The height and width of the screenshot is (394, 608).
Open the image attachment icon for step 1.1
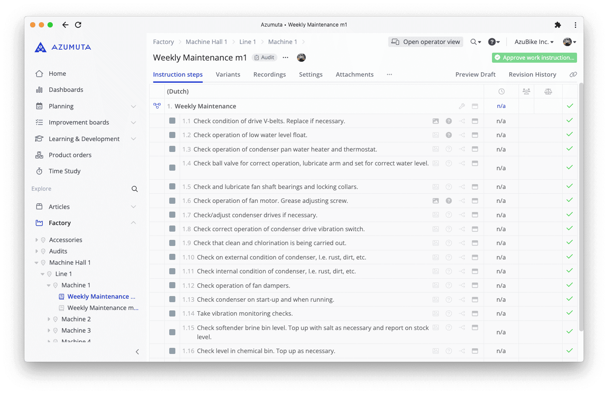coord(436,121)
